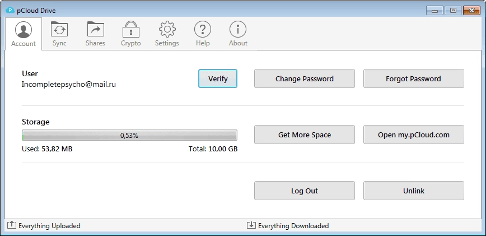Click the Storage heading label
This screenshot has width=486, height=236.
[x=36, y=122]
